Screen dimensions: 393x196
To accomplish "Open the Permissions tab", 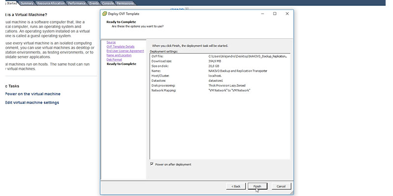I will click(125, 3).
